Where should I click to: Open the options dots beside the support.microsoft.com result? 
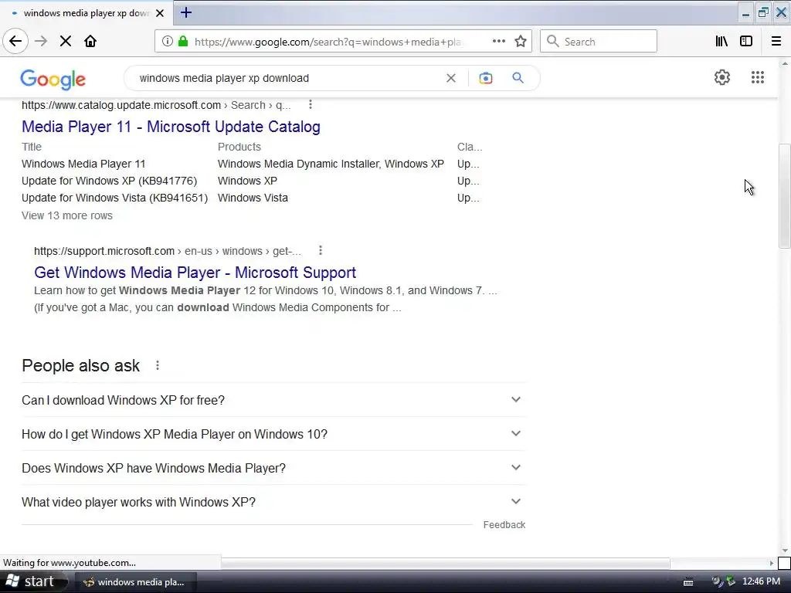[x=321, y=251]
